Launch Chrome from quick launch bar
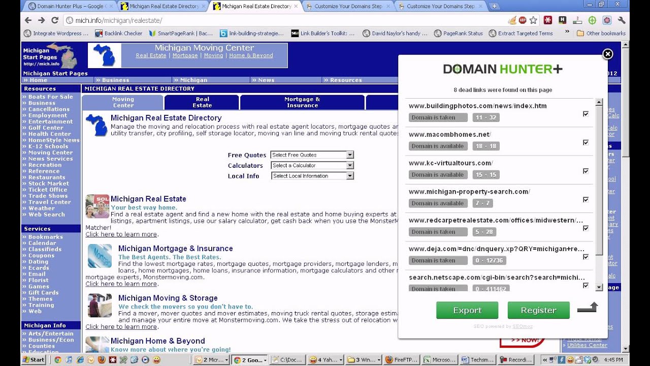This screenshot has height=366, width=650. [x=58, y=359]
